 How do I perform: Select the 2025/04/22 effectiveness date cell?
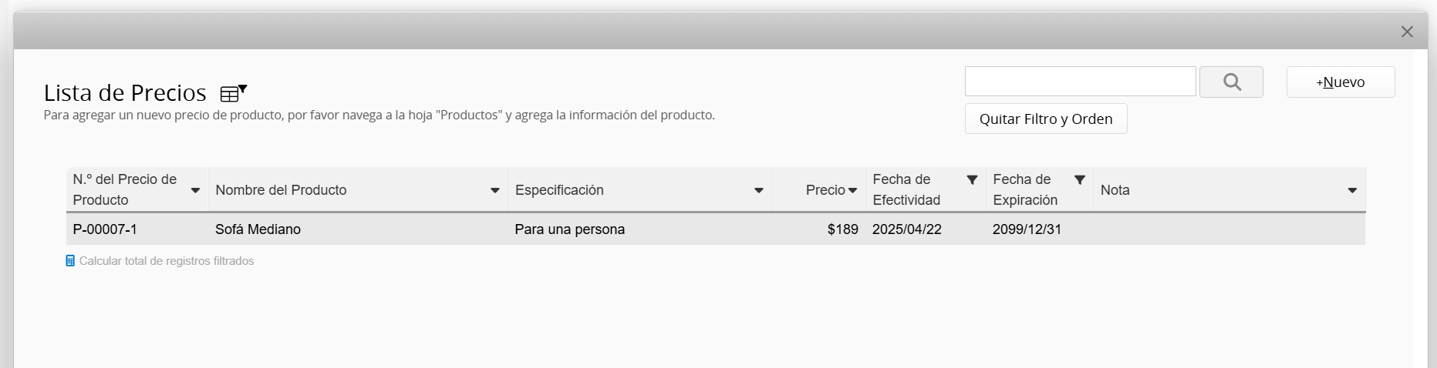coord(906,229)
